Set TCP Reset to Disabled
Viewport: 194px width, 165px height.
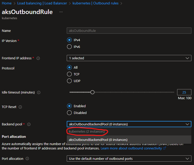tap(69, 113)
